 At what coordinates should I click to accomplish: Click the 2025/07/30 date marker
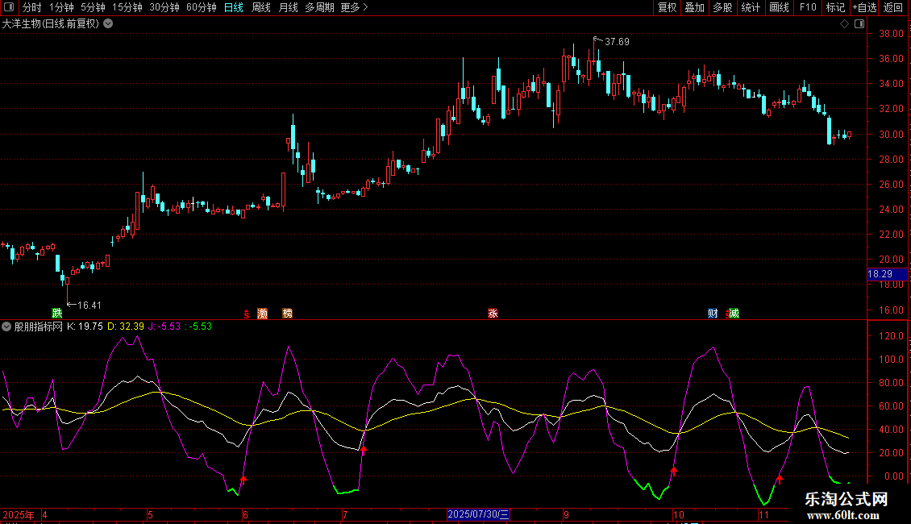tap(477, 514)
